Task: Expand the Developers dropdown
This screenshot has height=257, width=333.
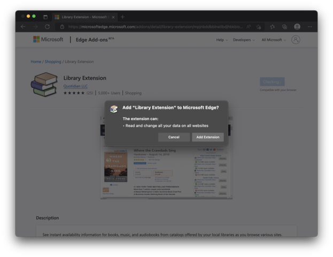Action: 244,40
